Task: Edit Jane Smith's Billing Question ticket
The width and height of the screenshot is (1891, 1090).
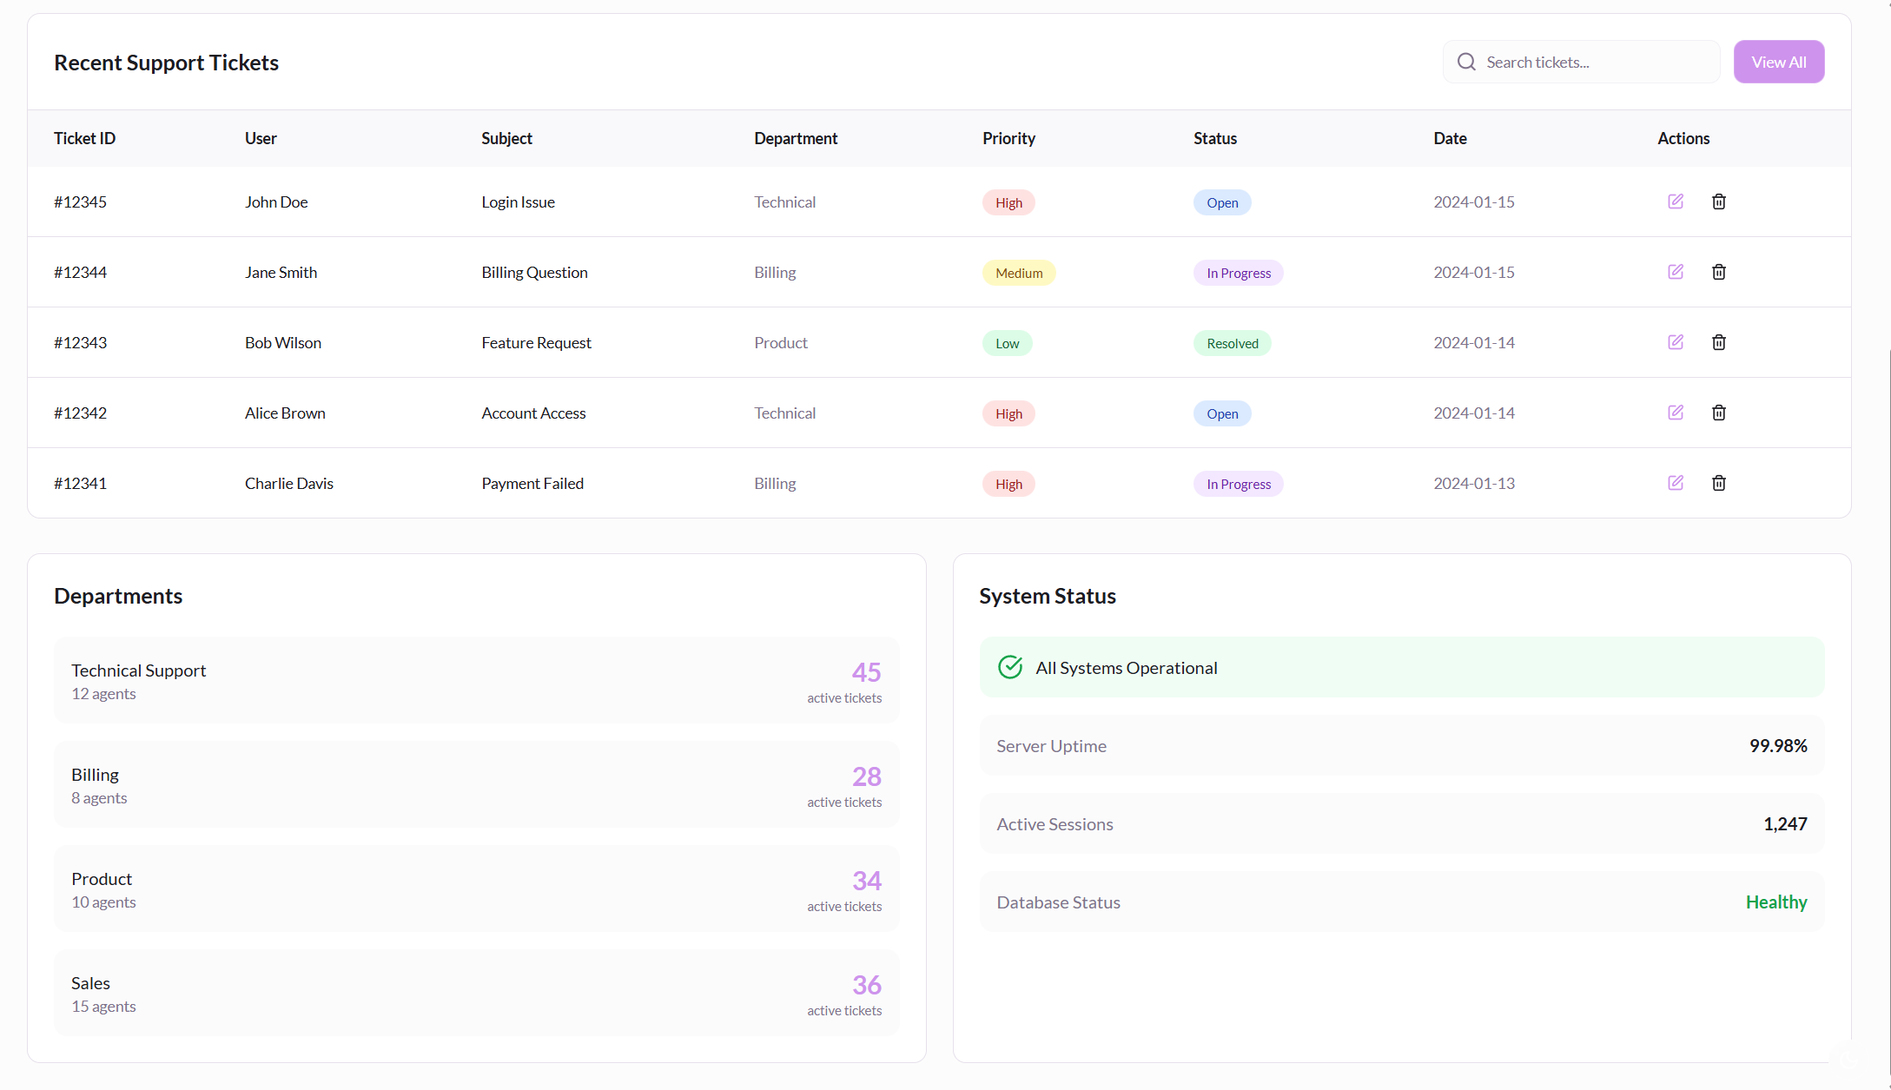Action: [x=1676, y=272]
